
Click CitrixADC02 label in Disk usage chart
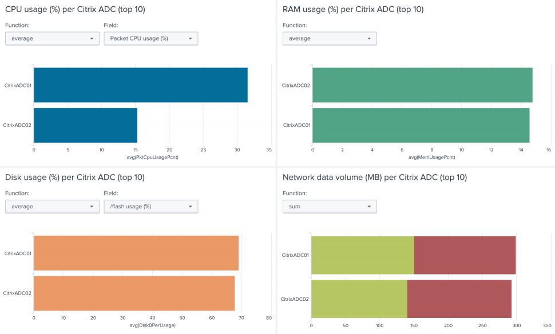(17, 293)
